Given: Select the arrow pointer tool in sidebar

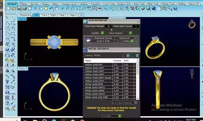Looking at the screenshot, I should (x=7, y=17).
